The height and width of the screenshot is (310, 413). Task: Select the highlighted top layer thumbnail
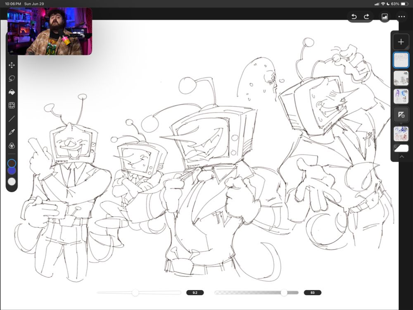point(401,60)
